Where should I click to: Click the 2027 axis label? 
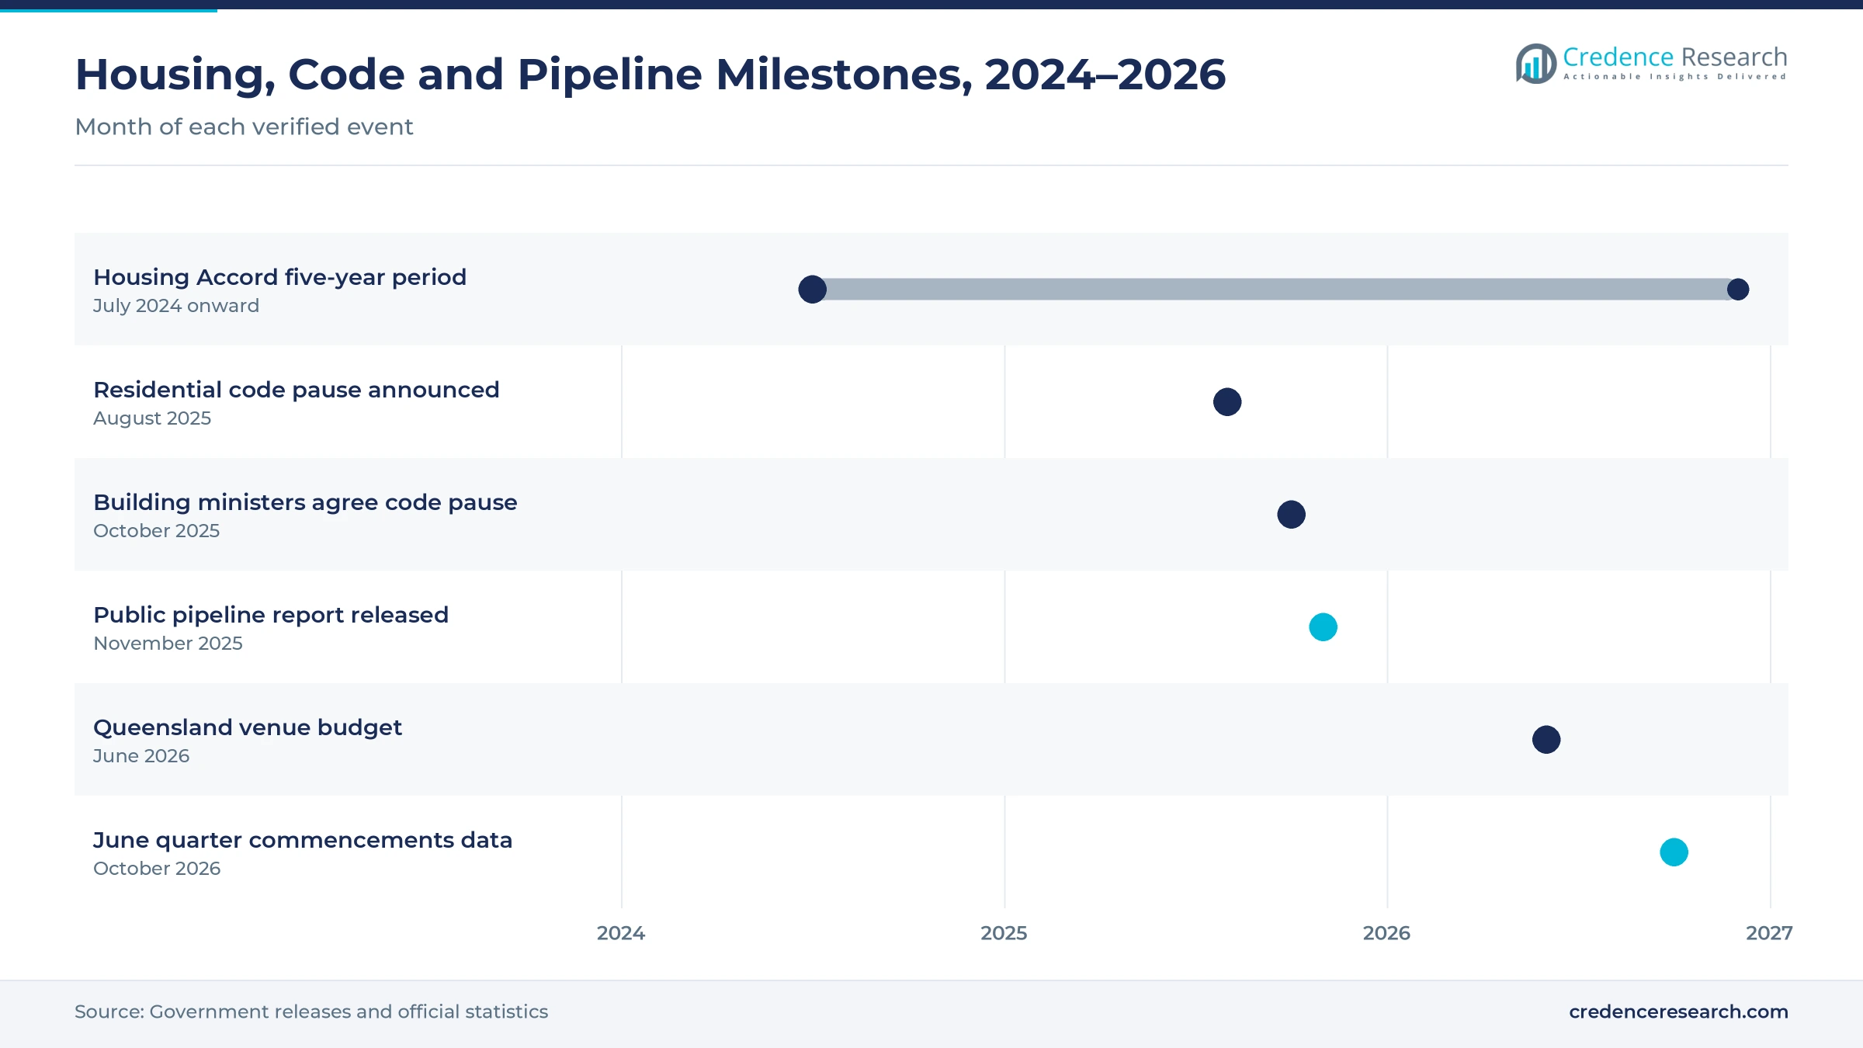1769,933
